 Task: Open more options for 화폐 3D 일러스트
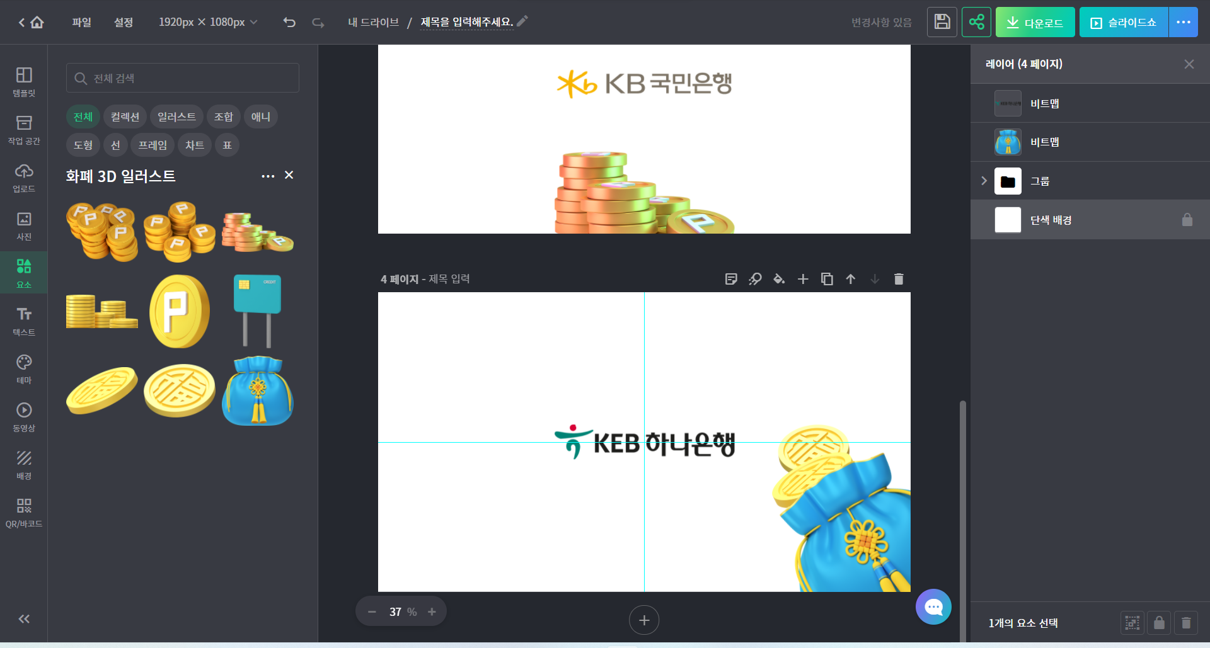268,176
